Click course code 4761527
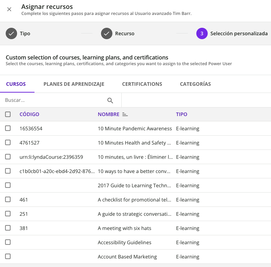Screen dimensions: 271x267 click(30, 143)
